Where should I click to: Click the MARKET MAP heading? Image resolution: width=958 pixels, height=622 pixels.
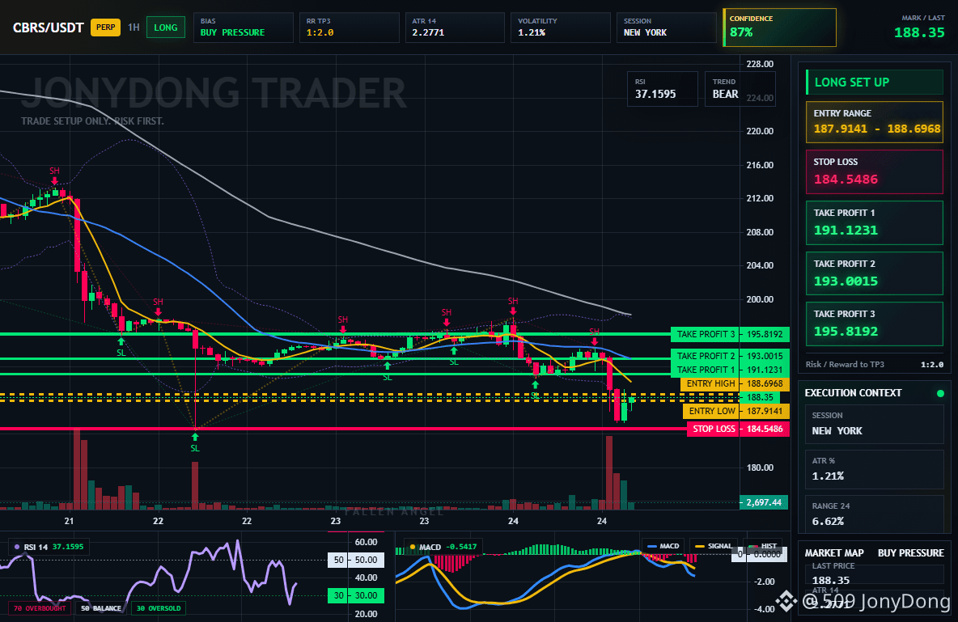click(x=834, y=553)
